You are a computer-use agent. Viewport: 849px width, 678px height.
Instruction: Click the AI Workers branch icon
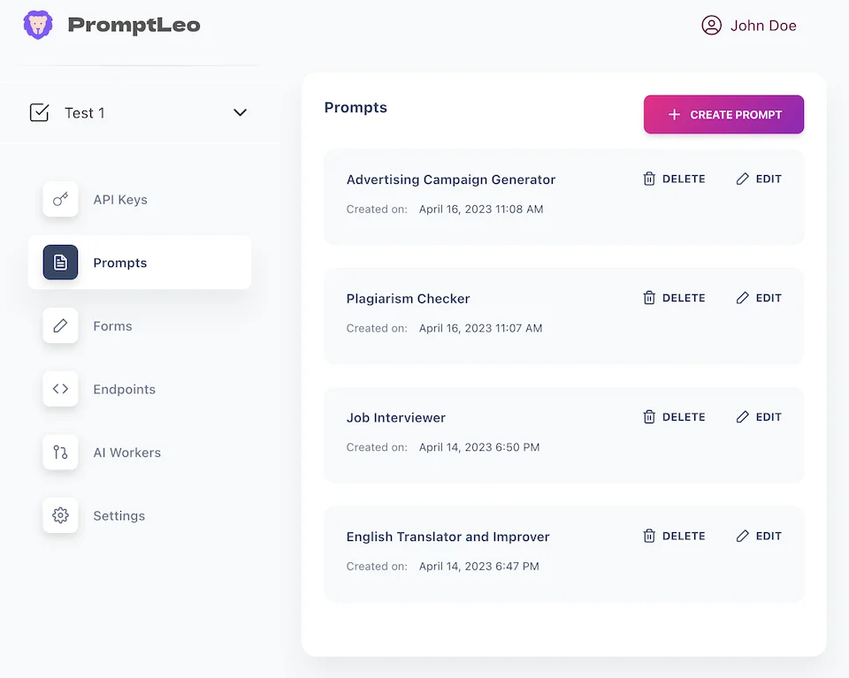[x=60, y=453]
